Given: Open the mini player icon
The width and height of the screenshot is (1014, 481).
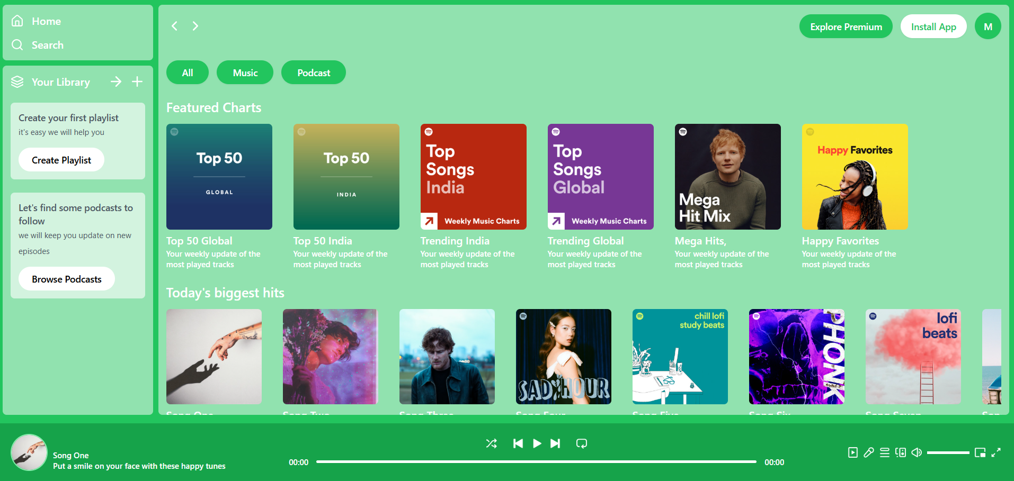Looking at the screenshot, I should click(980, 452).
